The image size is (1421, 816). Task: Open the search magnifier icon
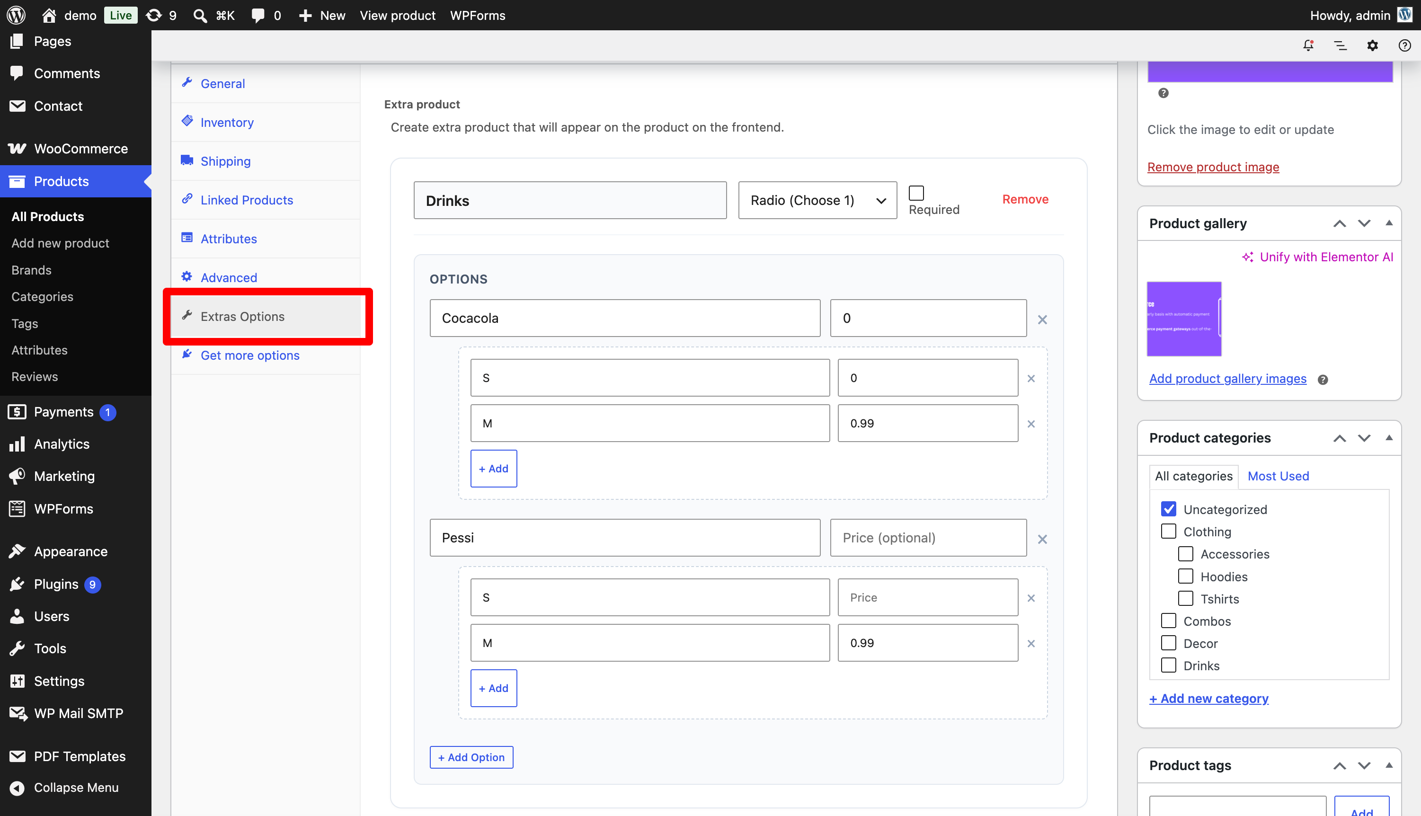pyautogui.click(x=200, y=15)
